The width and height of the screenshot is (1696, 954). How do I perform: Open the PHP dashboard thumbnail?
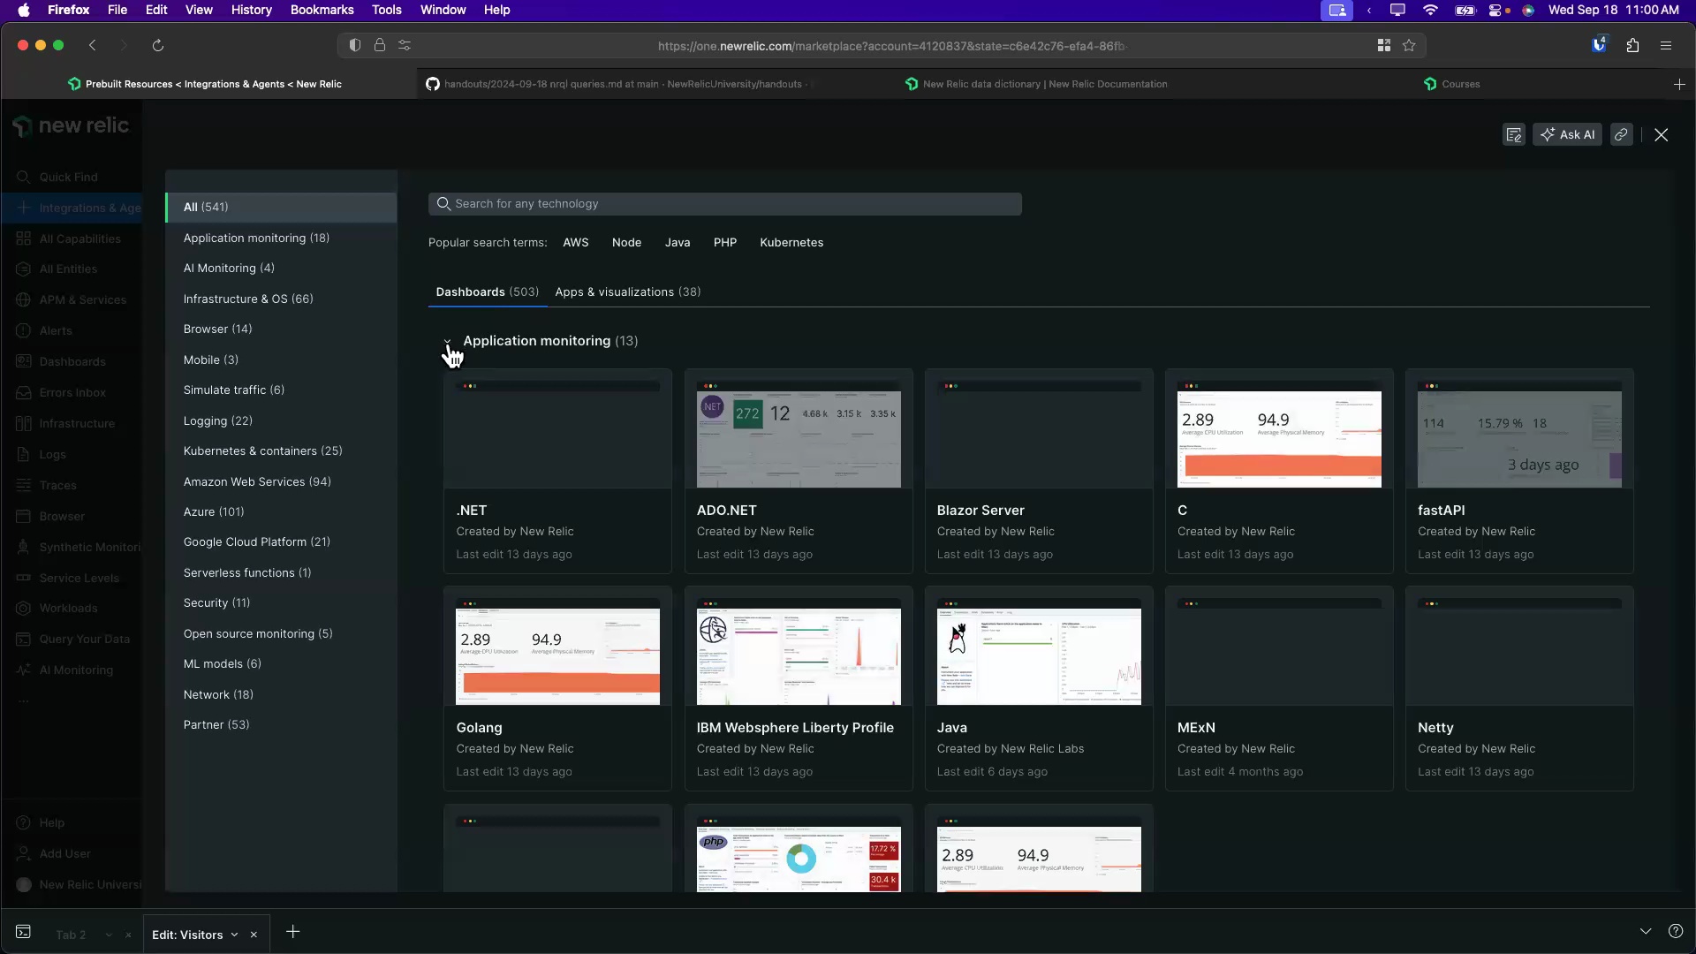[x=799, y=854]
